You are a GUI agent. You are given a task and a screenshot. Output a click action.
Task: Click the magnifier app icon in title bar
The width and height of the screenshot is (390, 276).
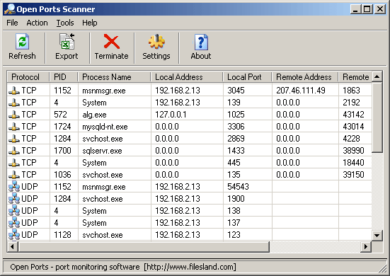tap(10, 9)
